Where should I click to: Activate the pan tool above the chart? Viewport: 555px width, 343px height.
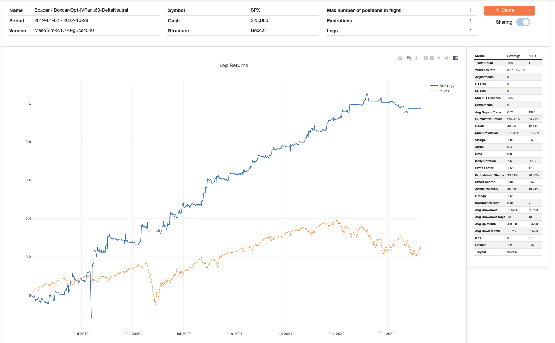tap(416, 58)
